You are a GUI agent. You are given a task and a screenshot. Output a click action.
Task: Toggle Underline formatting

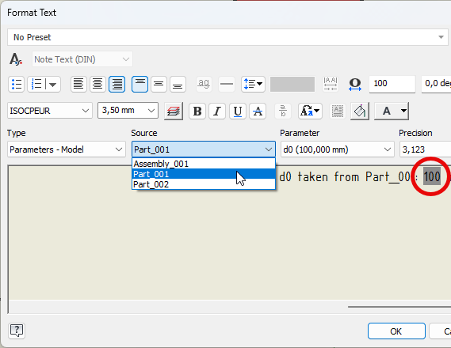pyautogui.click(x=238, y=111)
